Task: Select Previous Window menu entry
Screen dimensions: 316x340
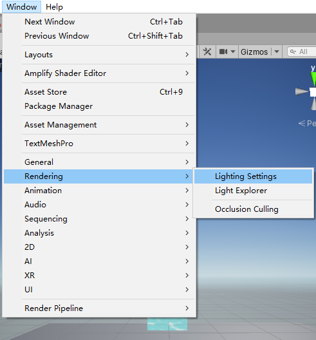Action: pyautogui.click(x=100, y=36)
